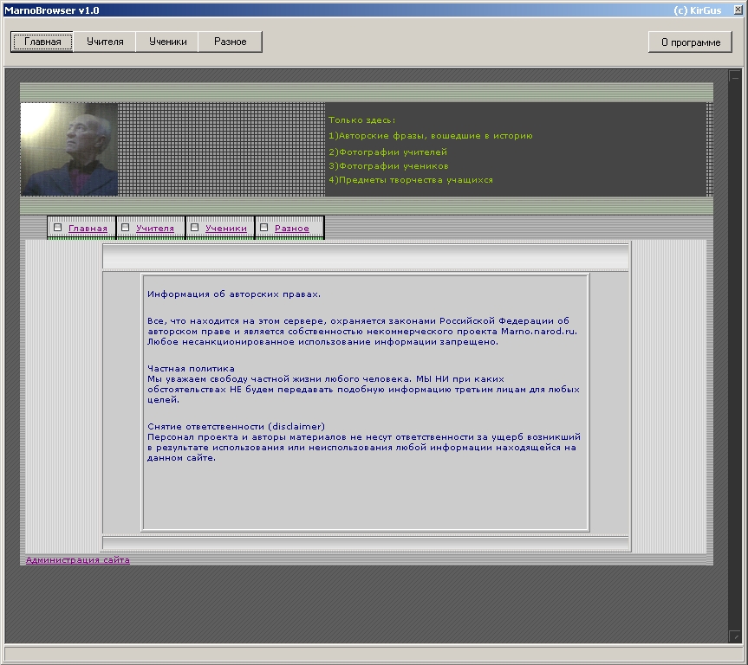Click heading 'Информация об авторских правах.'

pos(234,294)
